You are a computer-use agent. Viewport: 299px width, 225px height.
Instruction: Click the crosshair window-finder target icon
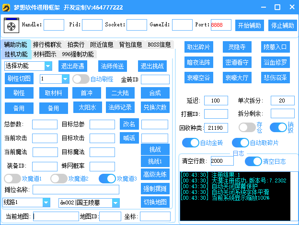point(11,25)
